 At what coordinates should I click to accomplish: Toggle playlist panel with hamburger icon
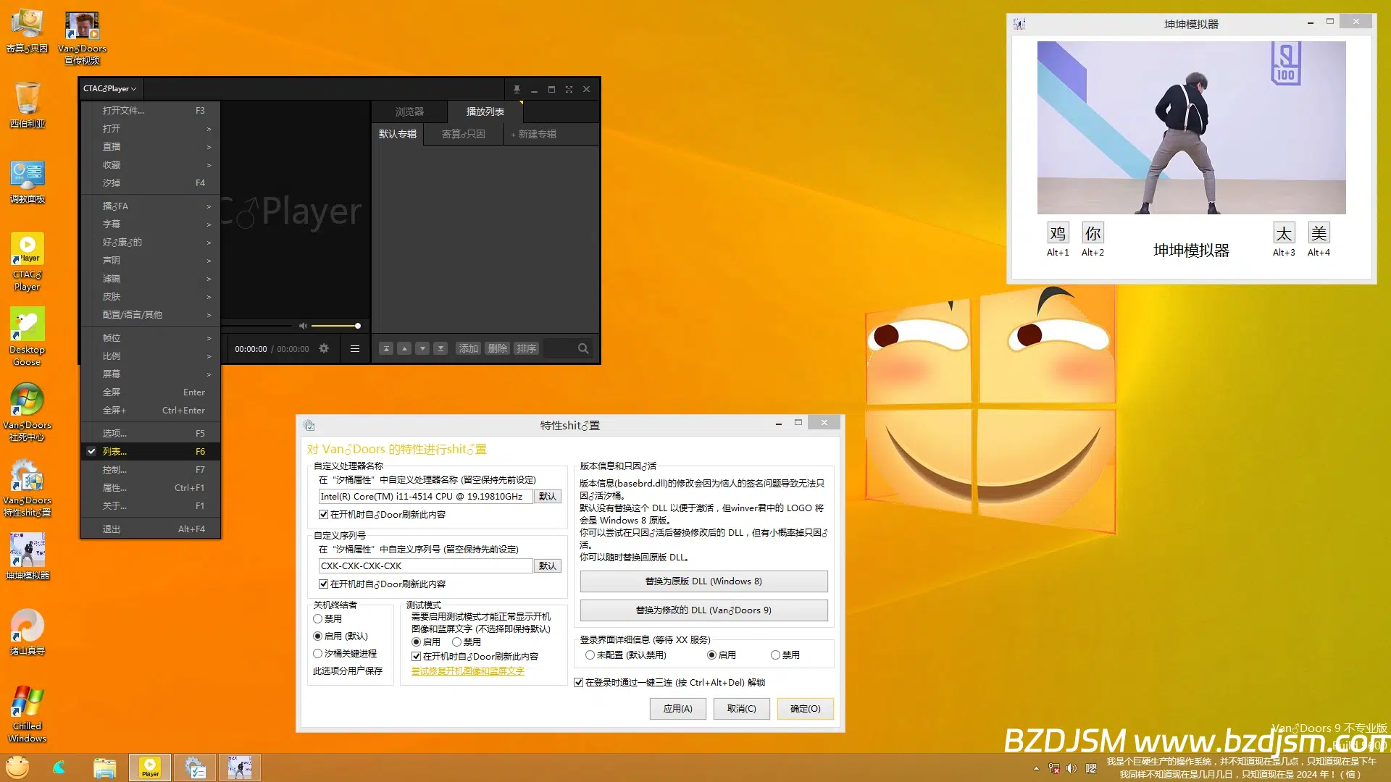click(355, 348)
